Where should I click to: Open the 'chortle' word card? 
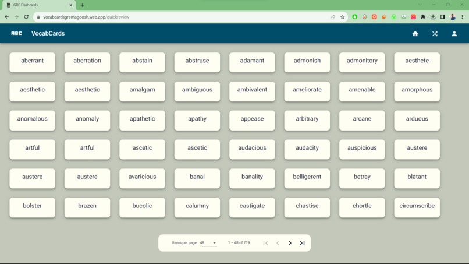(362, 207)
